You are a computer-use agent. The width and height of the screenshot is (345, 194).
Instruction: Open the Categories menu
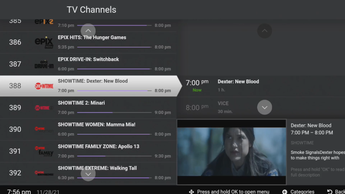pos(302,192)
